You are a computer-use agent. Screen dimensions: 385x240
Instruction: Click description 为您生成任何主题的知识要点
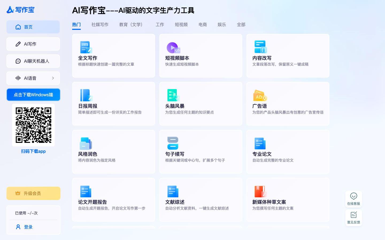pos(190,112)
